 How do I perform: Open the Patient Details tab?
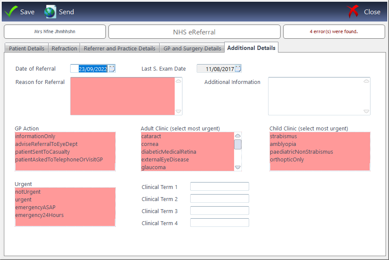[x=27, y=48]
